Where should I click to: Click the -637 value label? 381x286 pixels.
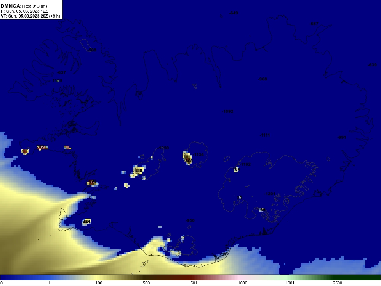61,72
